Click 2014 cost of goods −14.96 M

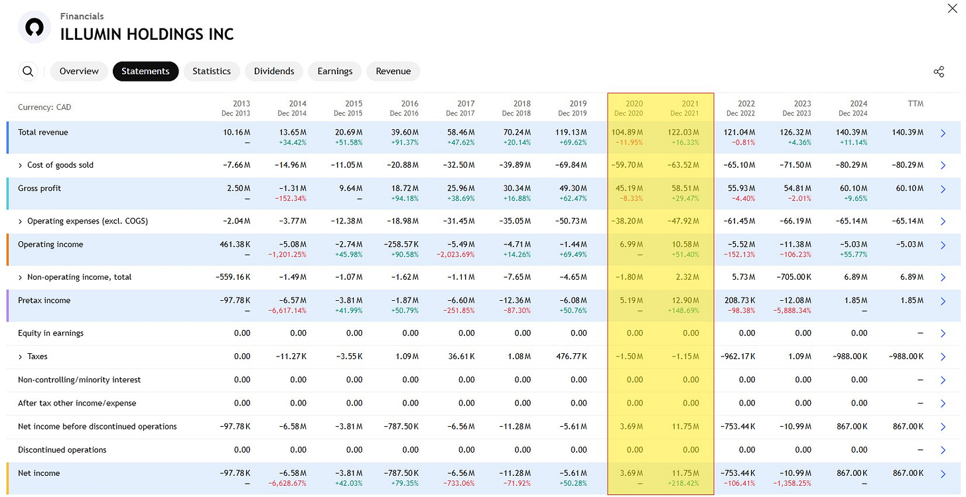(x=289, y=165)
